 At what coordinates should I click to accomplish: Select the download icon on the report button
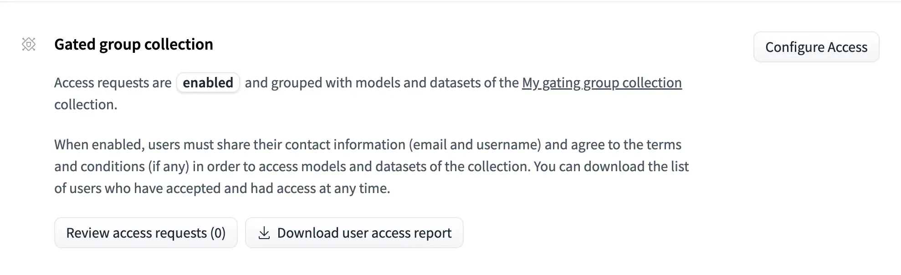tap(264, 233)
